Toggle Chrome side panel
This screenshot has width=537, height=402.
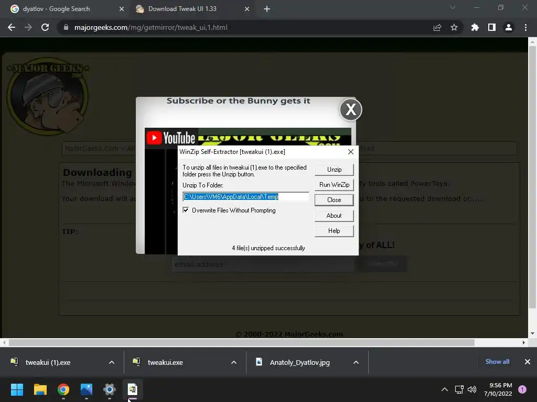pos(492,27)
